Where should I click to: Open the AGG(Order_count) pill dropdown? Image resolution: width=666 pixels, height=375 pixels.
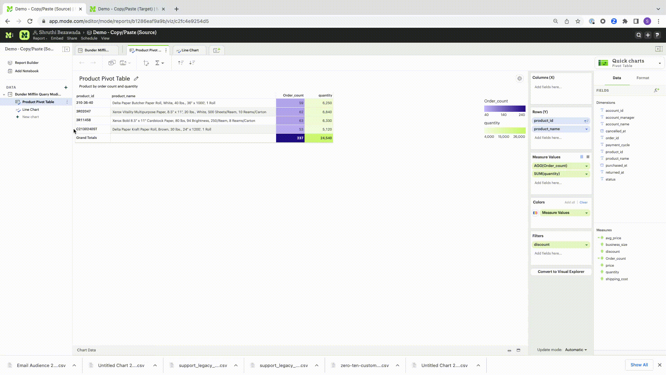(587, 166)
